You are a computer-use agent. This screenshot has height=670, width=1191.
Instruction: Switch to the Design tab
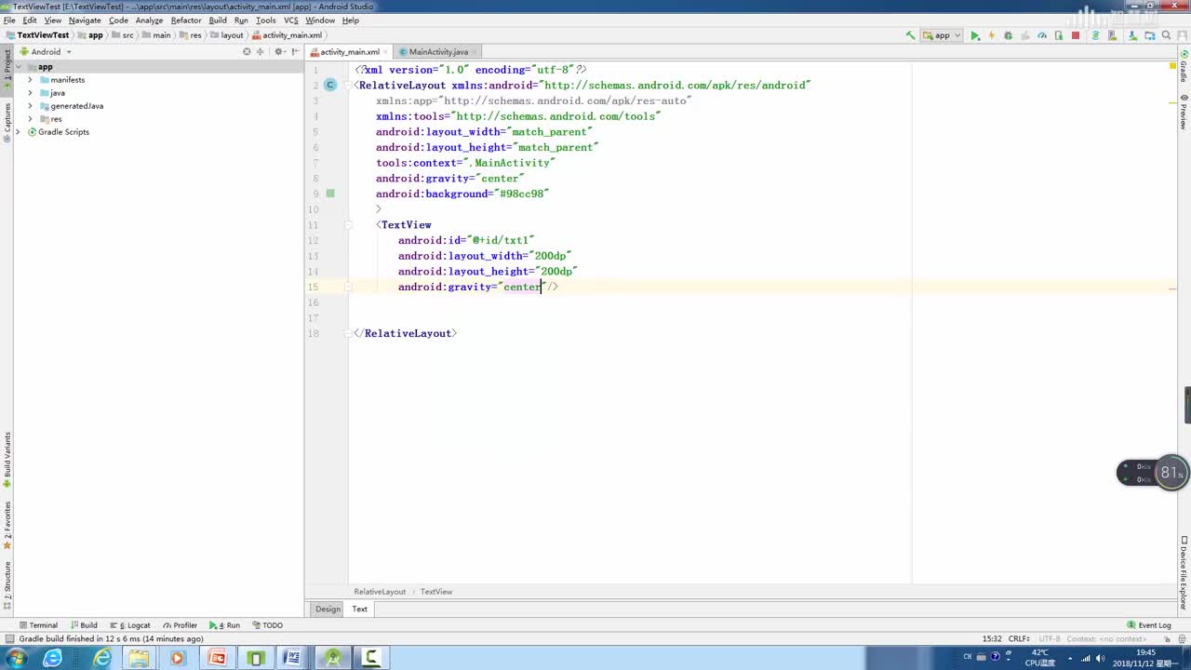[x=328, y=609]
